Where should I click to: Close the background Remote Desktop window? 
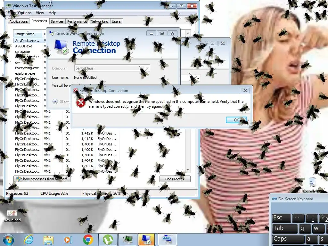click(223, 43)
